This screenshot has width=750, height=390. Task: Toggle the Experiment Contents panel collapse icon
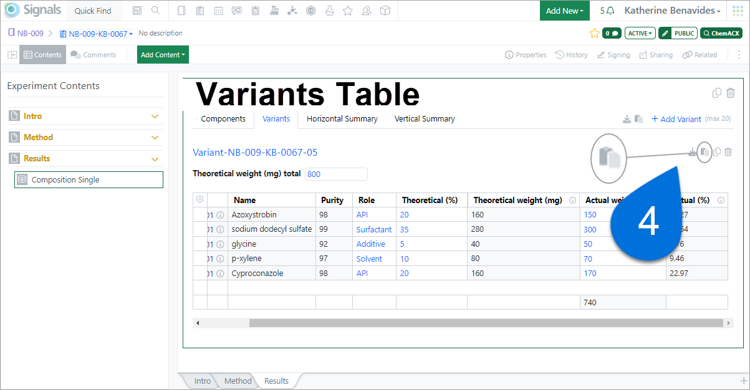[12, 54]
